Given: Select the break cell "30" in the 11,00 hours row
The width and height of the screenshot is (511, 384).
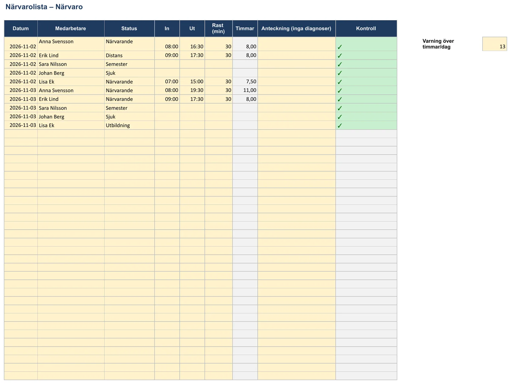Looking at the screenshot, I should (218, 90).
